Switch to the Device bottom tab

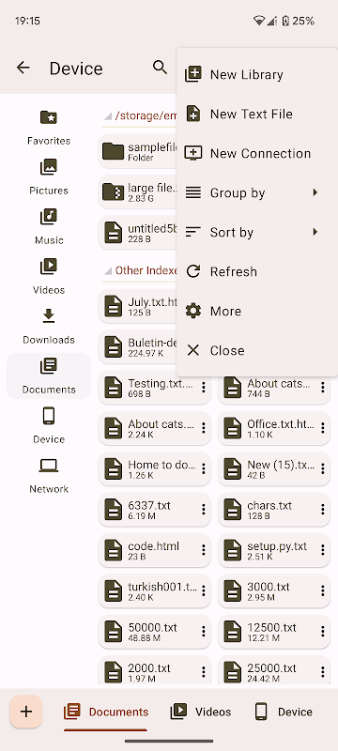coord(283,712)
